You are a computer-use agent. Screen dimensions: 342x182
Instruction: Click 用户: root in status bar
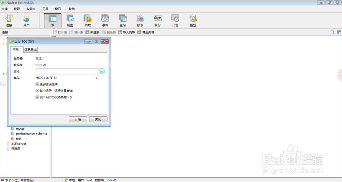coord(85,180)
